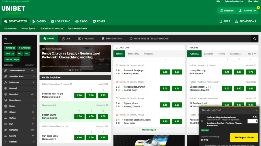
Task: Click the first banner carousel dot
Action: 70,70
